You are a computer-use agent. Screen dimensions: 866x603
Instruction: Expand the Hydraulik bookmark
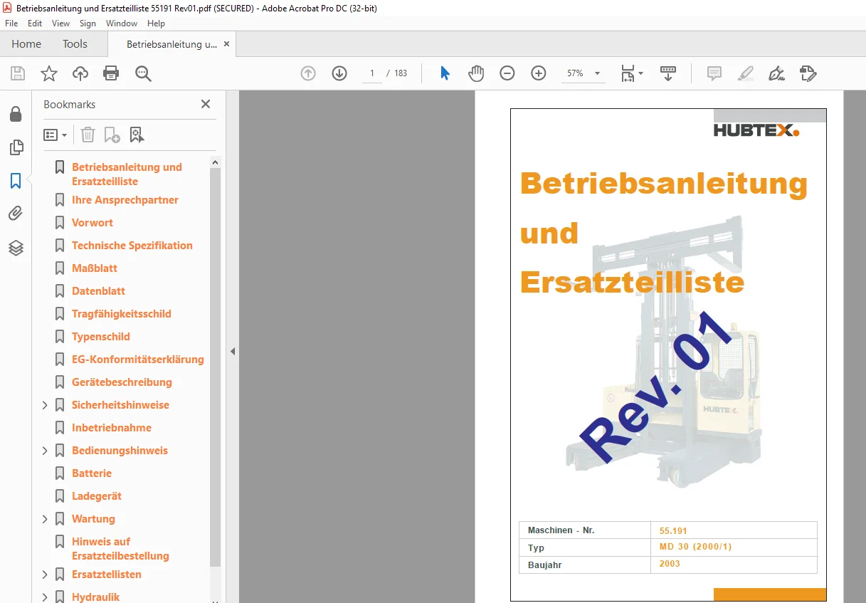pos(45,597)
